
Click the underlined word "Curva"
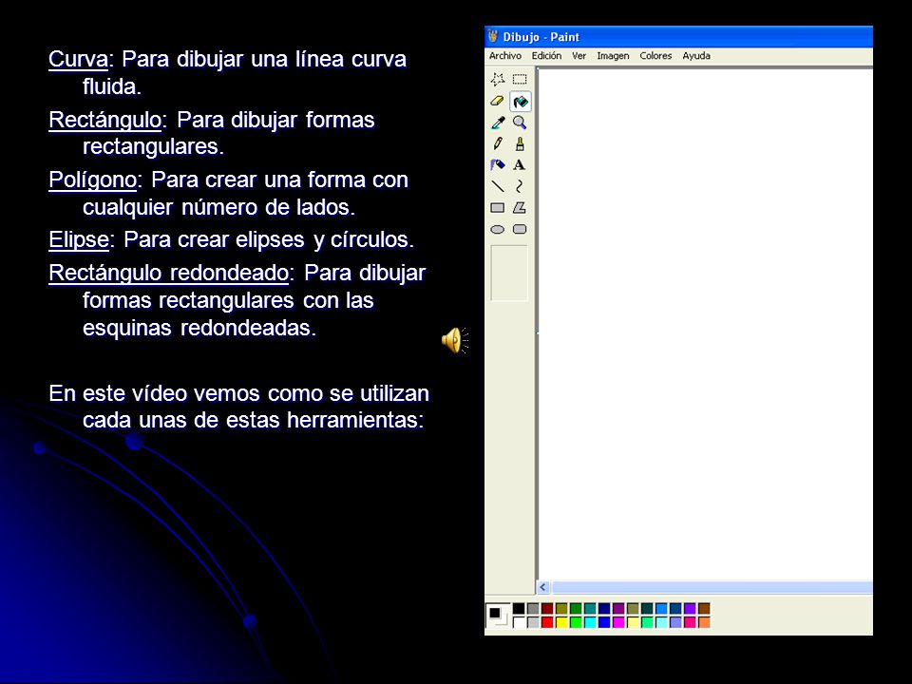click(78, 59)
